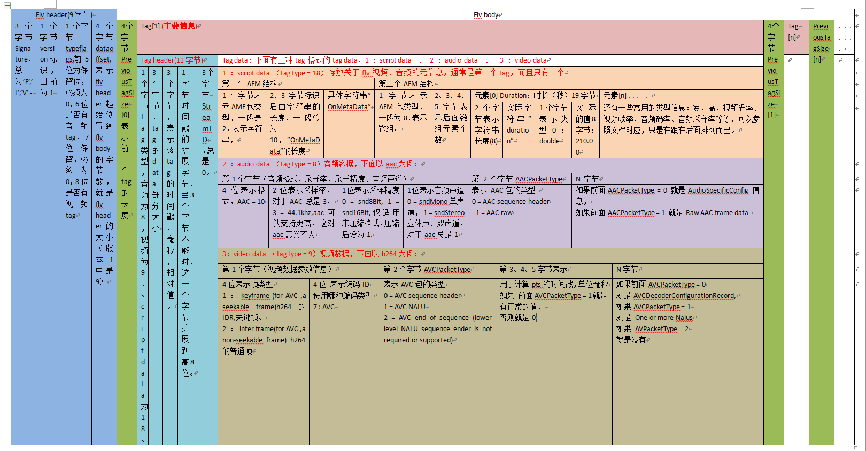Click the 'Tag data:' description row
The image size is (866, 451).
pyautogui.click(x=491, y=60)
